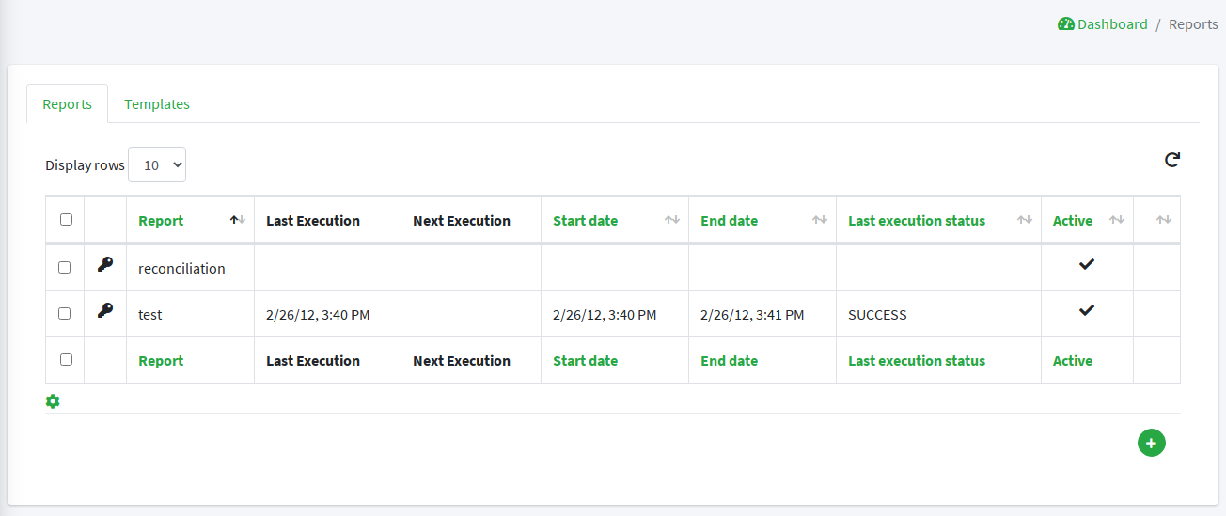
Task: Click the Report column header to sort
Action: click(x=161, y=221)
